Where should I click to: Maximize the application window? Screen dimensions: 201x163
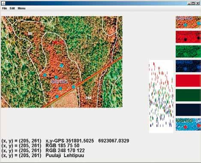click(x=193, y=3)
